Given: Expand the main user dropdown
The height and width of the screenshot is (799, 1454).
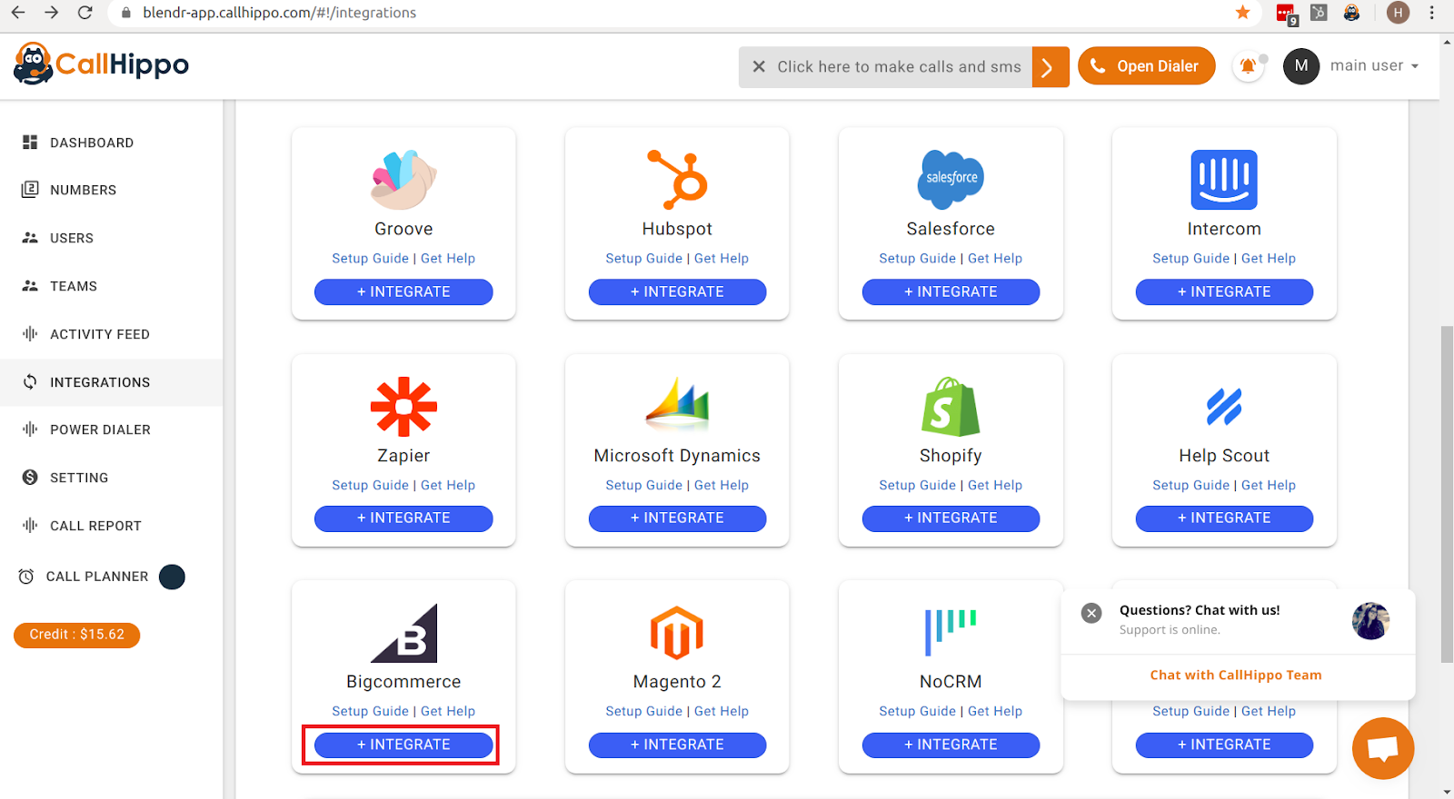Looking at the screenshot, I should (x=1374, y=65).
